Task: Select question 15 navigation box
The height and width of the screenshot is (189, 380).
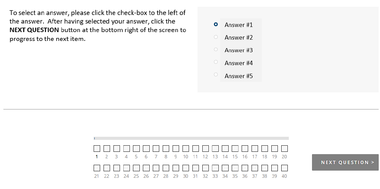Action: click(235, 148)
